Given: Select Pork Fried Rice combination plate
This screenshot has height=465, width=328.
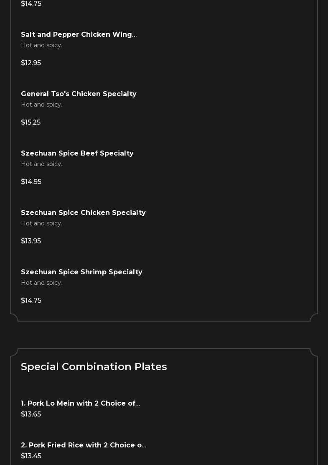Looking at the screenshot, I should [x=84, y=445].
